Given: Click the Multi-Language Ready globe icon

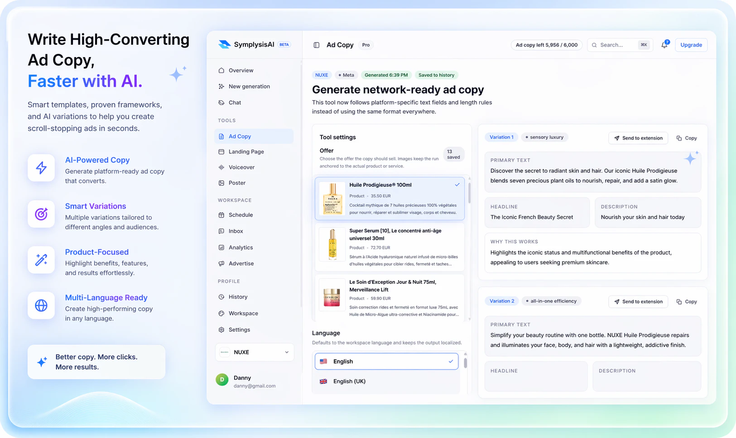Looking at the screenshot, I should (x=41, y=305).
